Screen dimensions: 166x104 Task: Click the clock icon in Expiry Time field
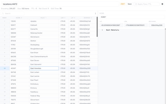pos(136,4)
